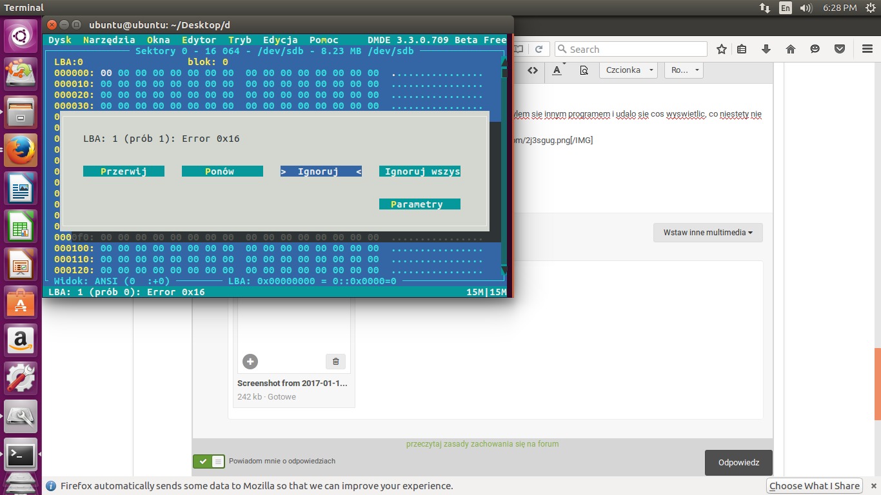
Task: Open the Pomoc menu in DMDE
Action: (324, 40)
